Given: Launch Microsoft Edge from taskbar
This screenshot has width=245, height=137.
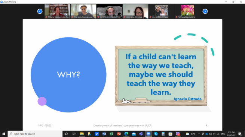Looking at the screenshot, I should (126, 134).
